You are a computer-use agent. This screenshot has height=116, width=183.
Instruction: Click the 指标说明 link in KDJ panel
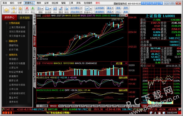click(123, 78)
